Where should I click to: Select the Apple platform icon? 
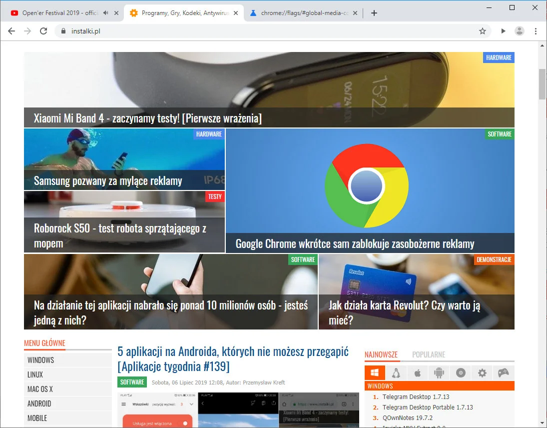coord(418,373)
